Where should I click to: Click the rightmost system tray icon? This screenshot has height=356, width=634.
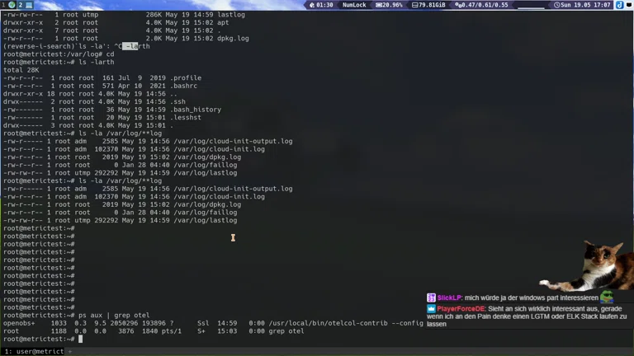click(x=629, y=5)
